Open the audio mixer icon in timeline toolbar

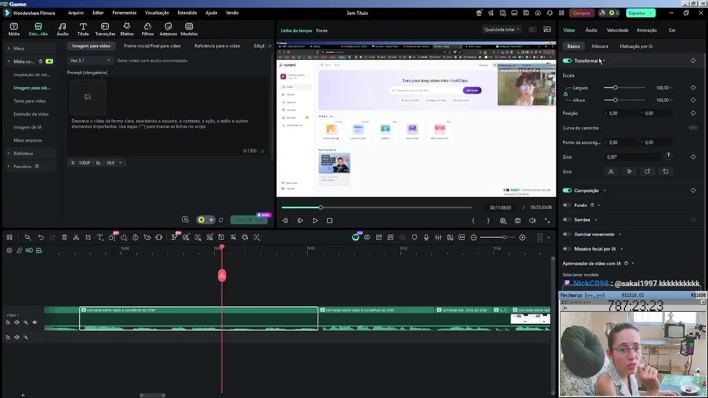[438, 237]
